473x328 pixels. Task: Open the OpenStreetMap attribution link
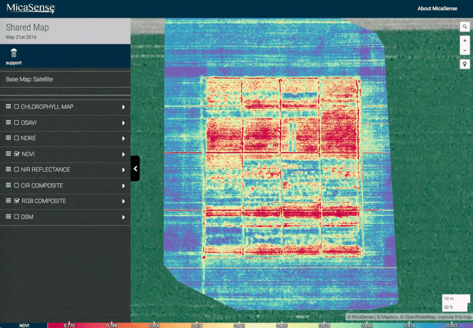[x=417, y=317]
